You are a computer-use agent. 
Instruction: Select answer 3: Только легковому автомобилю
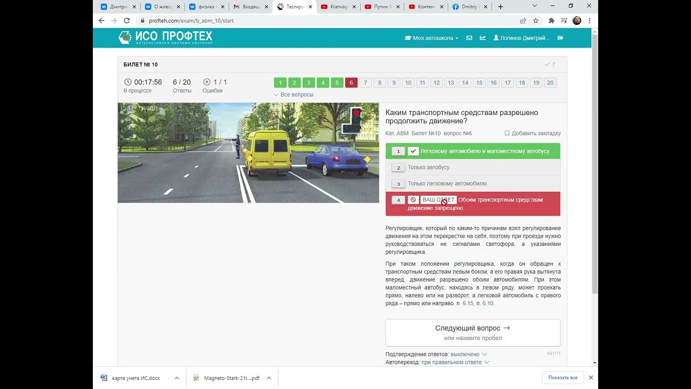pyautogui.click(x=473, y=184)
